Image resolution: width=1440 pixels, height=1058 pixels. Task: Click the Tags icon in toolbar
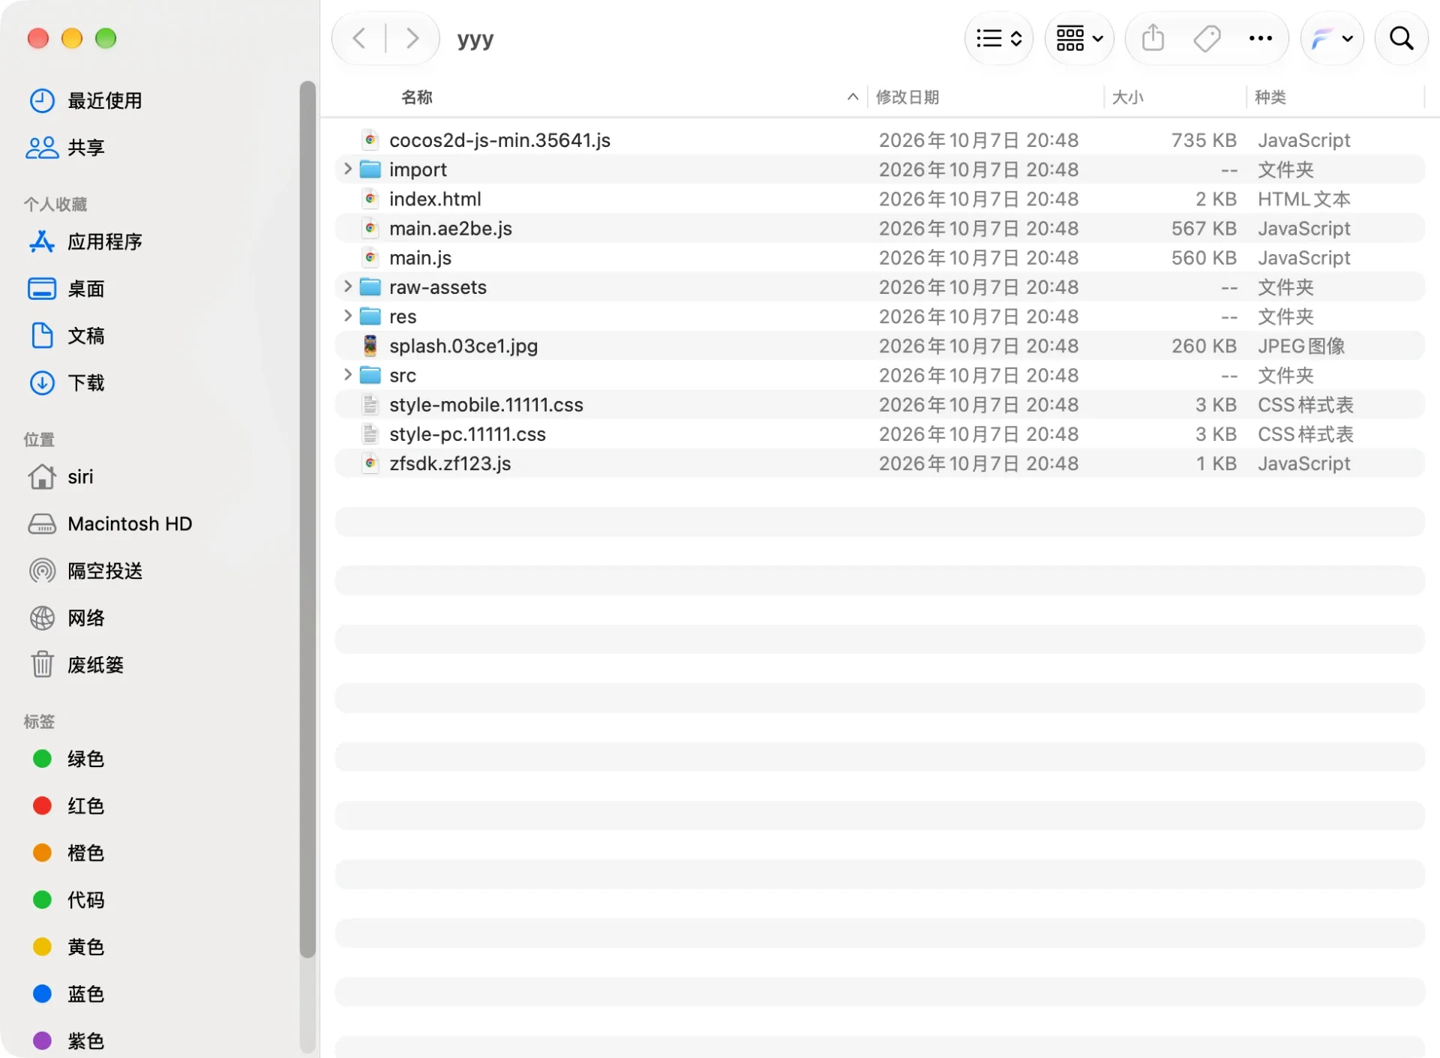point(1207,38)
